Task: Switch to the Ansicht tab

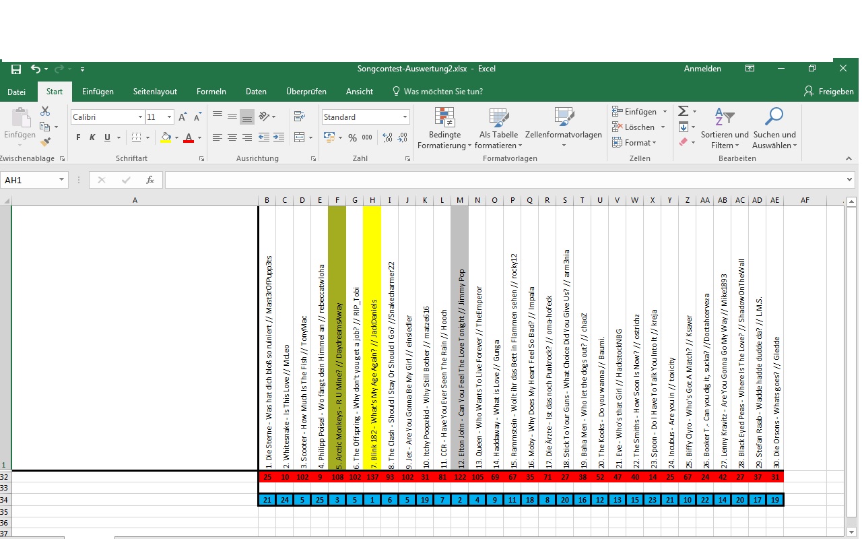Action: (x=360, y=92)
